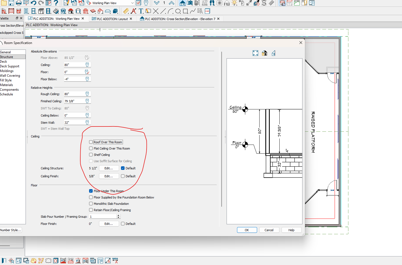Click the Fill Window icon above preview
The width and height of the screenshot is (402, 265).
[255, 53]
